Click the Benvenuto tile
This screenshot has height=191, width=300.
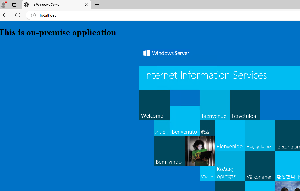(x=184, y=120)
